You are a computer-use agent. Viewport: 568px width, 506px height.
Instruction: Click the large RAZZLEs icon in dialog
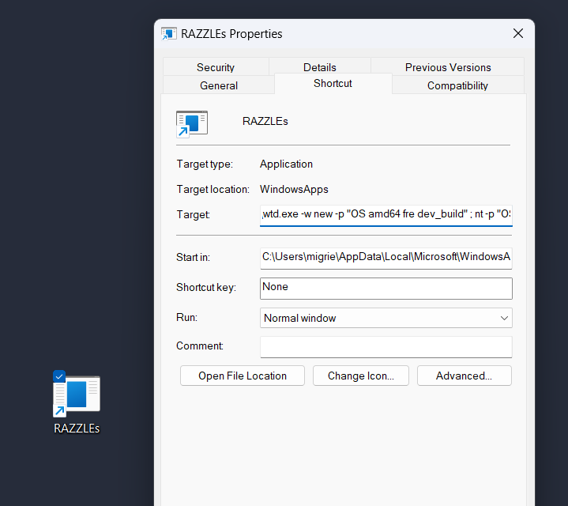[192, 124]
